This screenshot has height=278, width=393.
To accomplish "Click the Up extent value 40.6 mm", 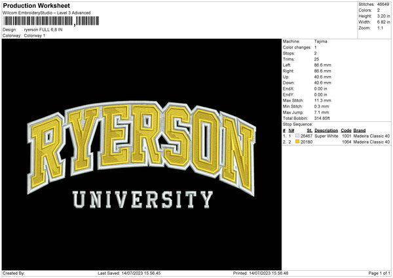I will click(x=322, y=77).
